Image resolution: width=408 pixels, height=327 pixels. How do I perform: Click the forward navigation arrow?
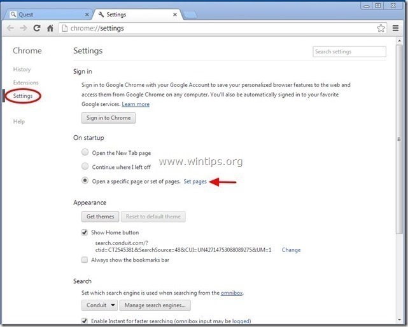pos(24,28)
